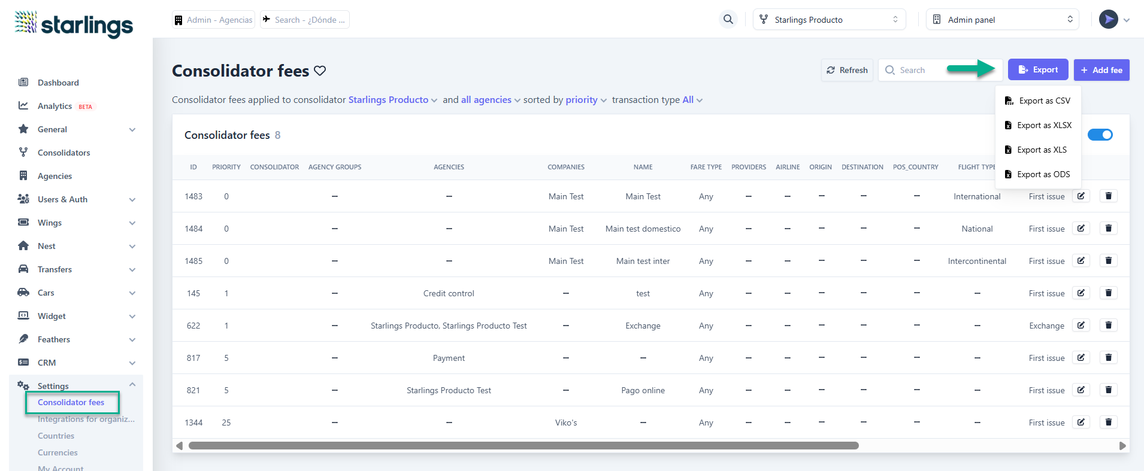Click the Dashboard sidebar icon
Screen dimensions: 1144x471
pos(23,83)
